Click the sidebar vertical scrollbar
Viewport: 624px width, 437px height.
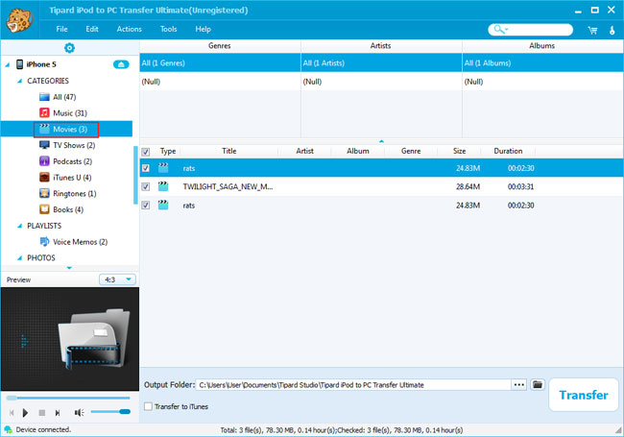point(135,175)
